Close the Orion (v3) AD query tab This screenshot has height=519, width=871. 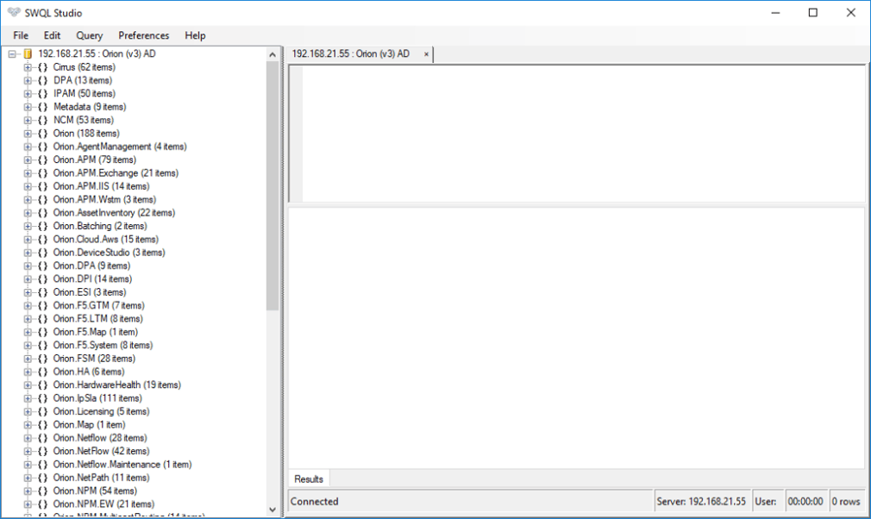pyautogui.click(x=426, y=54)
